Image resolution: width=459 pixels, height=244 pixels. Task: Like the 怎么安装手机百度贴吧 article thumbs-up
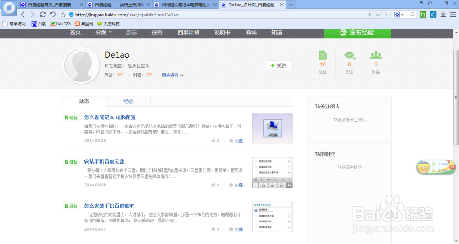[x=213, y=229]
